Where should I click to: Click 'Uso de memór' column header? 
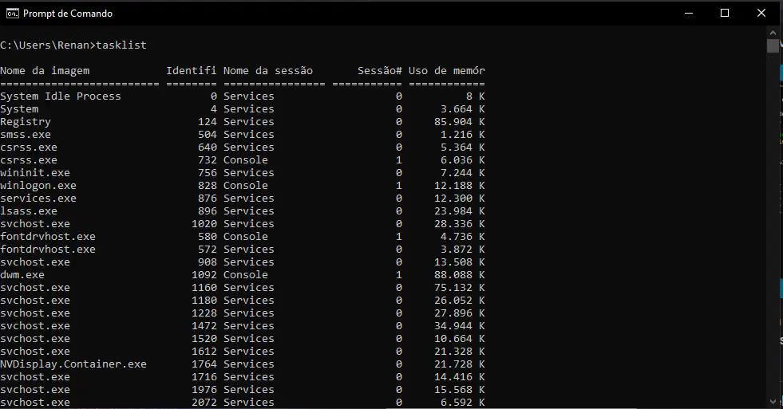tap(447, 71)
